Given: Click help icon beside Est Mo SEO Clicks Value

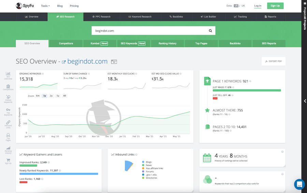Looking at the screenshot, I should coord(180,74).
